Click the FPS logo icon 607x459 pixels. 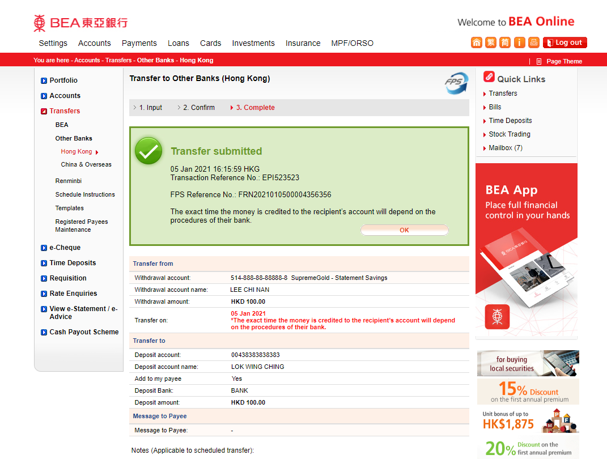456,83
